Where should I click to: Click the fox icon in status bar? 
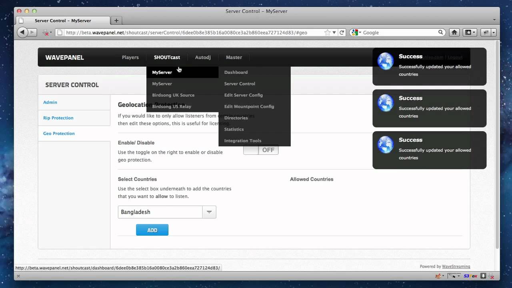coord(438,276)
